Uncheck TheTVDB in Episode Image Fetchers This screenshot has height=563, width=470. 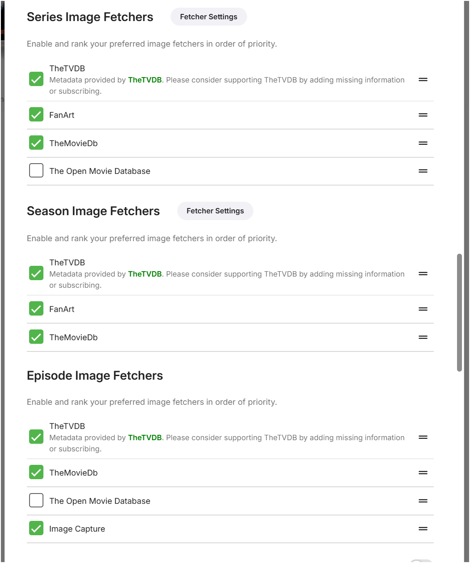point(36,437)
